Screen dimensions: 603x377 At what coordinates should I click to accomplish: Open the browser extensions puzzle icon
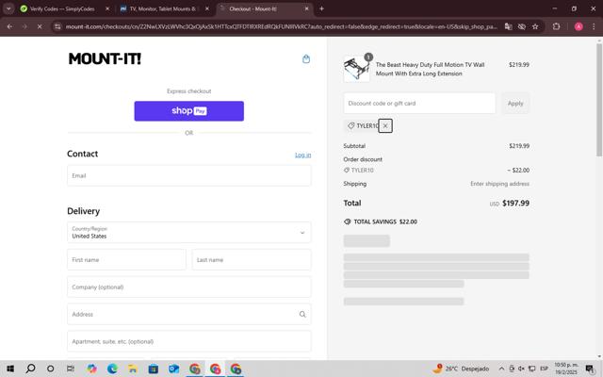[556, 26]
